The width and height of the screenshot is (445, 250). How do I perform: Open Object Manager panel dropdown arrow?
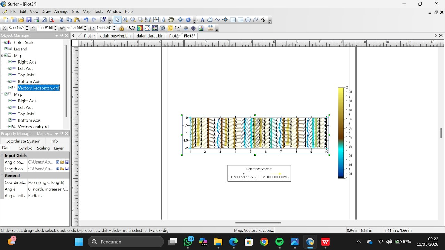(x=56, y=35)
